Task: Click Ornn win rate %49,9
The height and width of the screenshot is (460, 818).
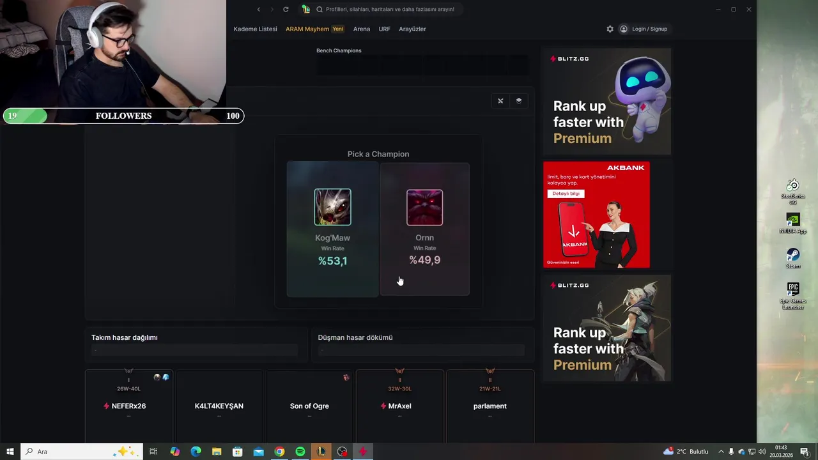Action: (424, 260)
